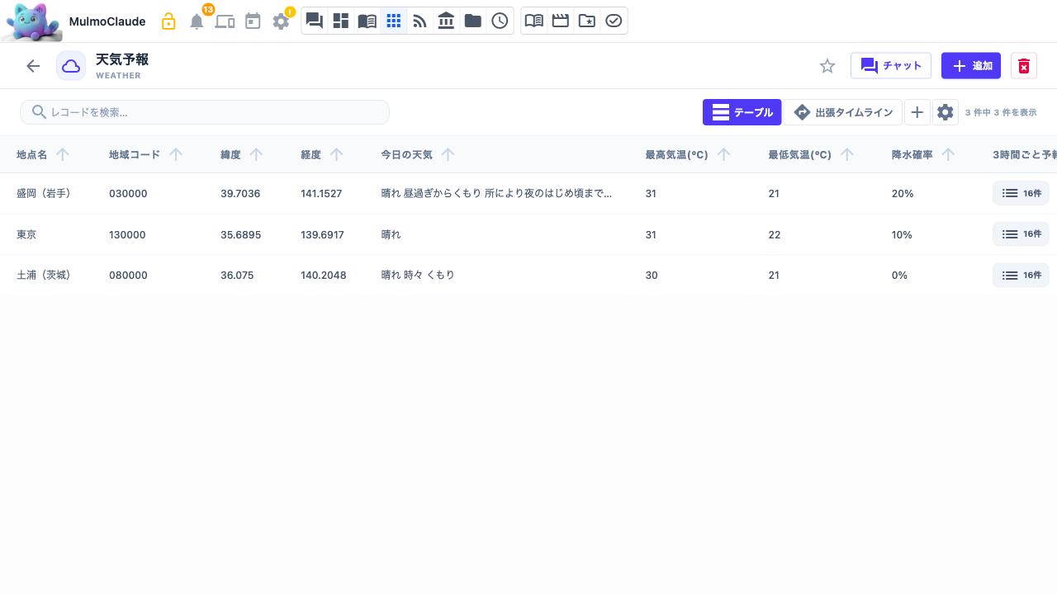Switch to the テーブル view tab

coord(742,112)
